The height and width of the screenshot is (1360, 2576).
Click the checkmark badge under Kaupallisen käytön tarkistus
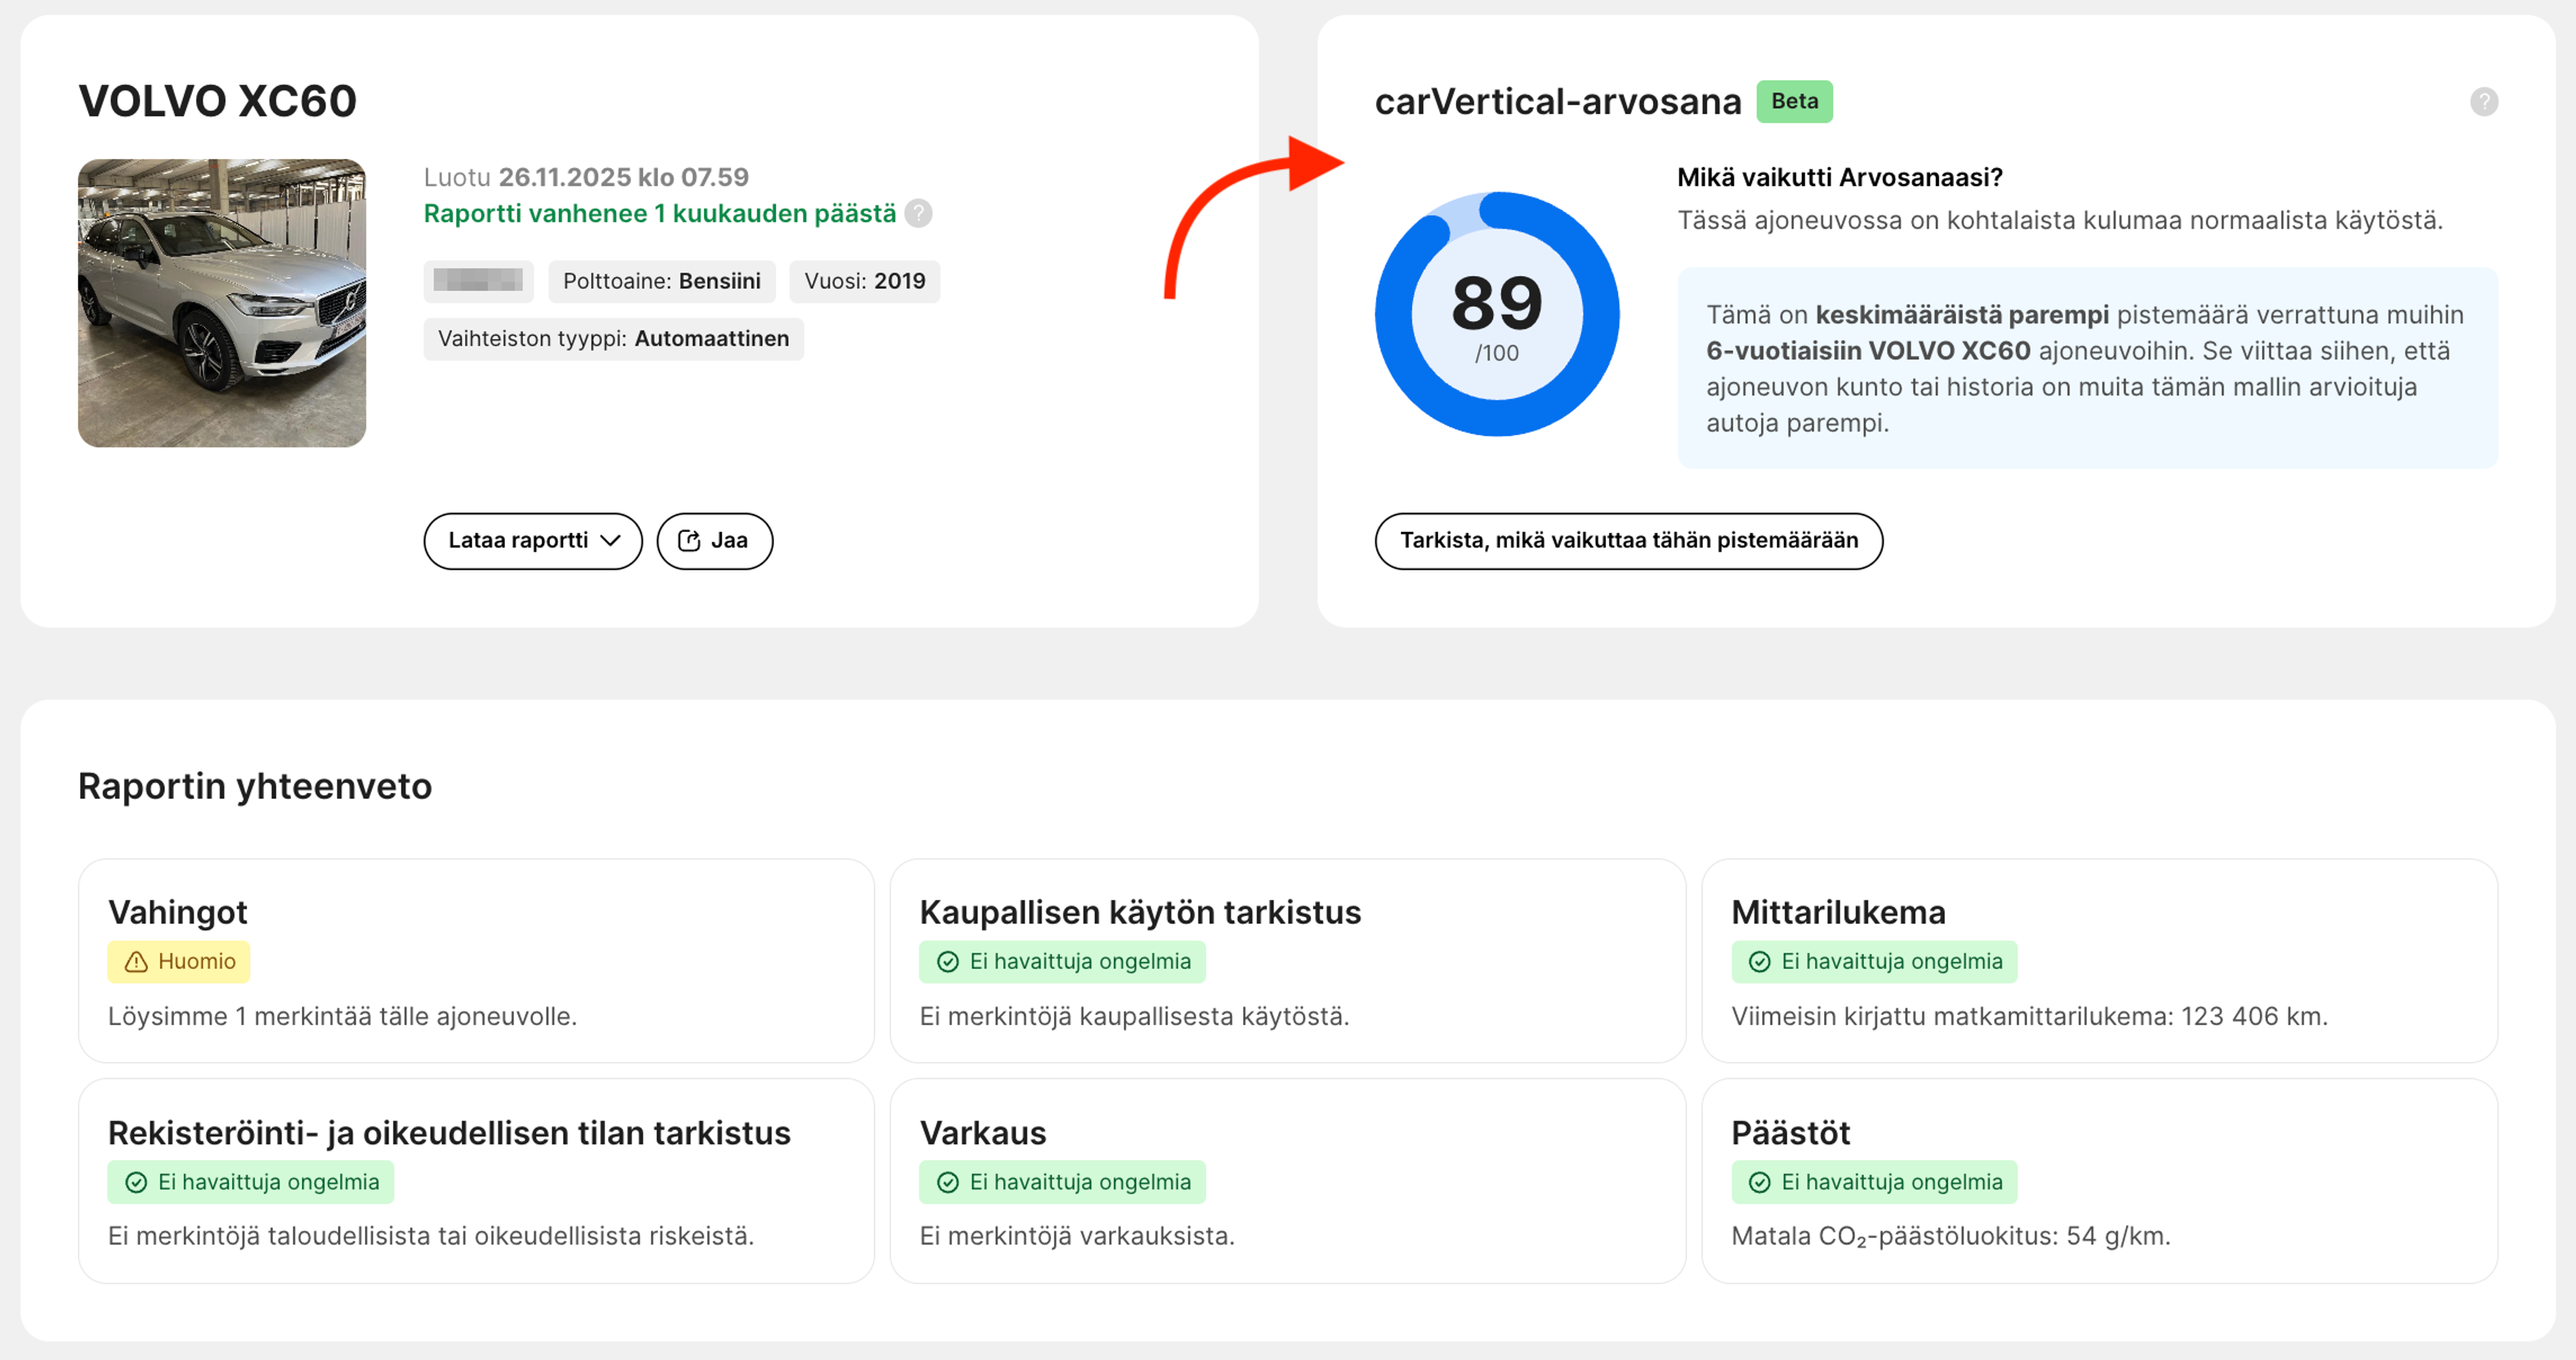(x=1062, y=962)
